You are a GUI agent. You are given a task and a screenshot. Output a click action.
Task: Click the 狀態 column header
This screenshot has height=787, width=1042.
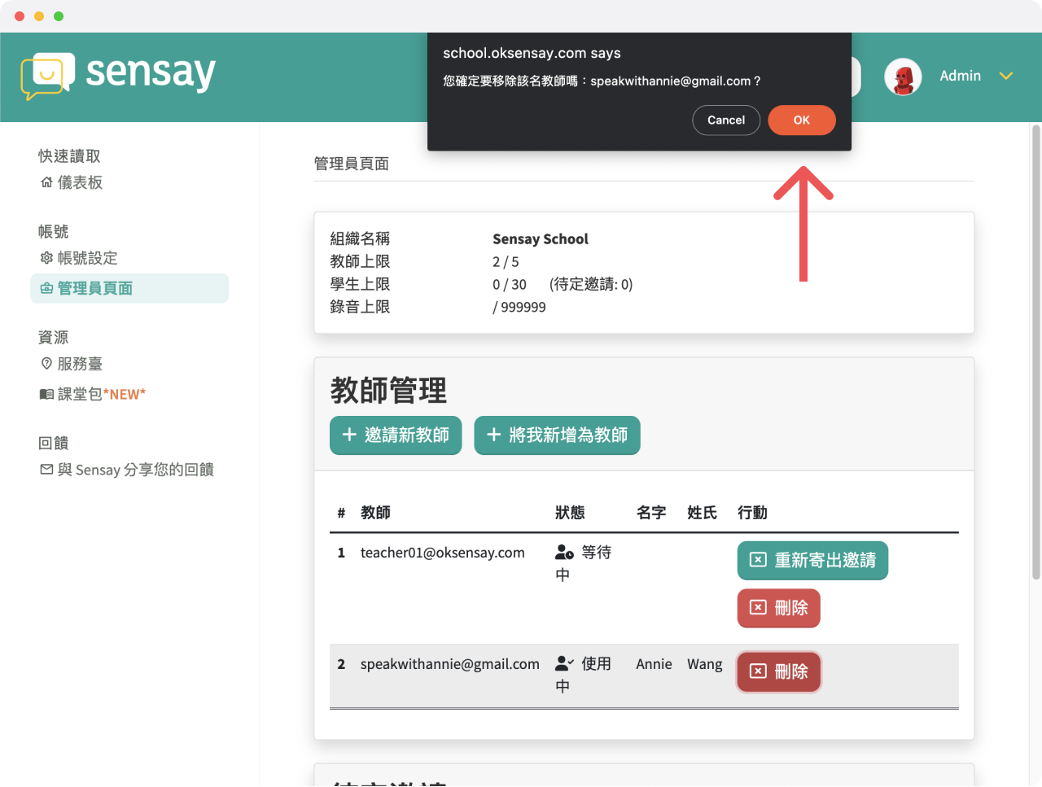pos(570,513)
